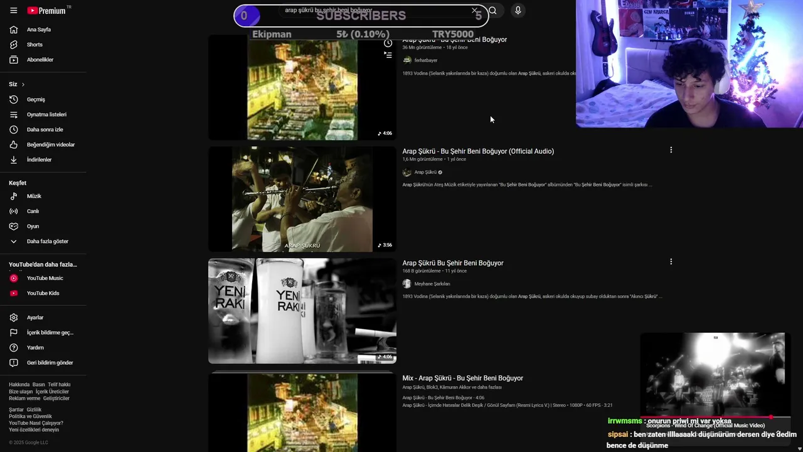Open Beğendiğim videolar
This screenshot has height=452, width=803.
51,144
